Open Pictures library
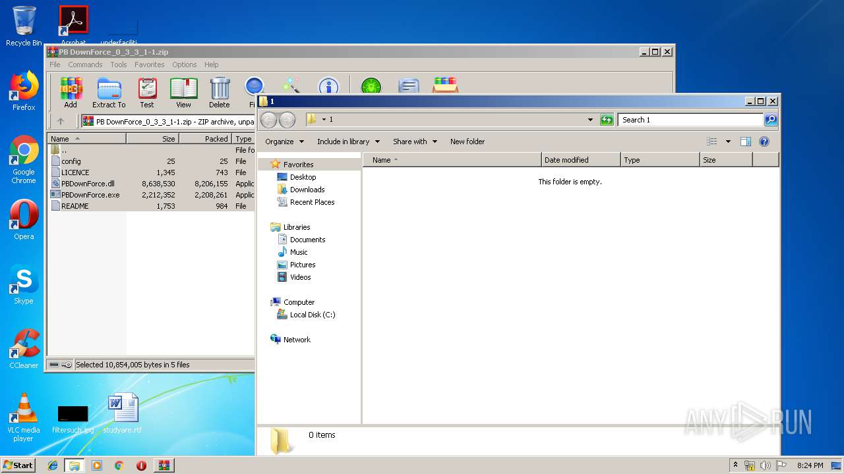 click(303, 265)
